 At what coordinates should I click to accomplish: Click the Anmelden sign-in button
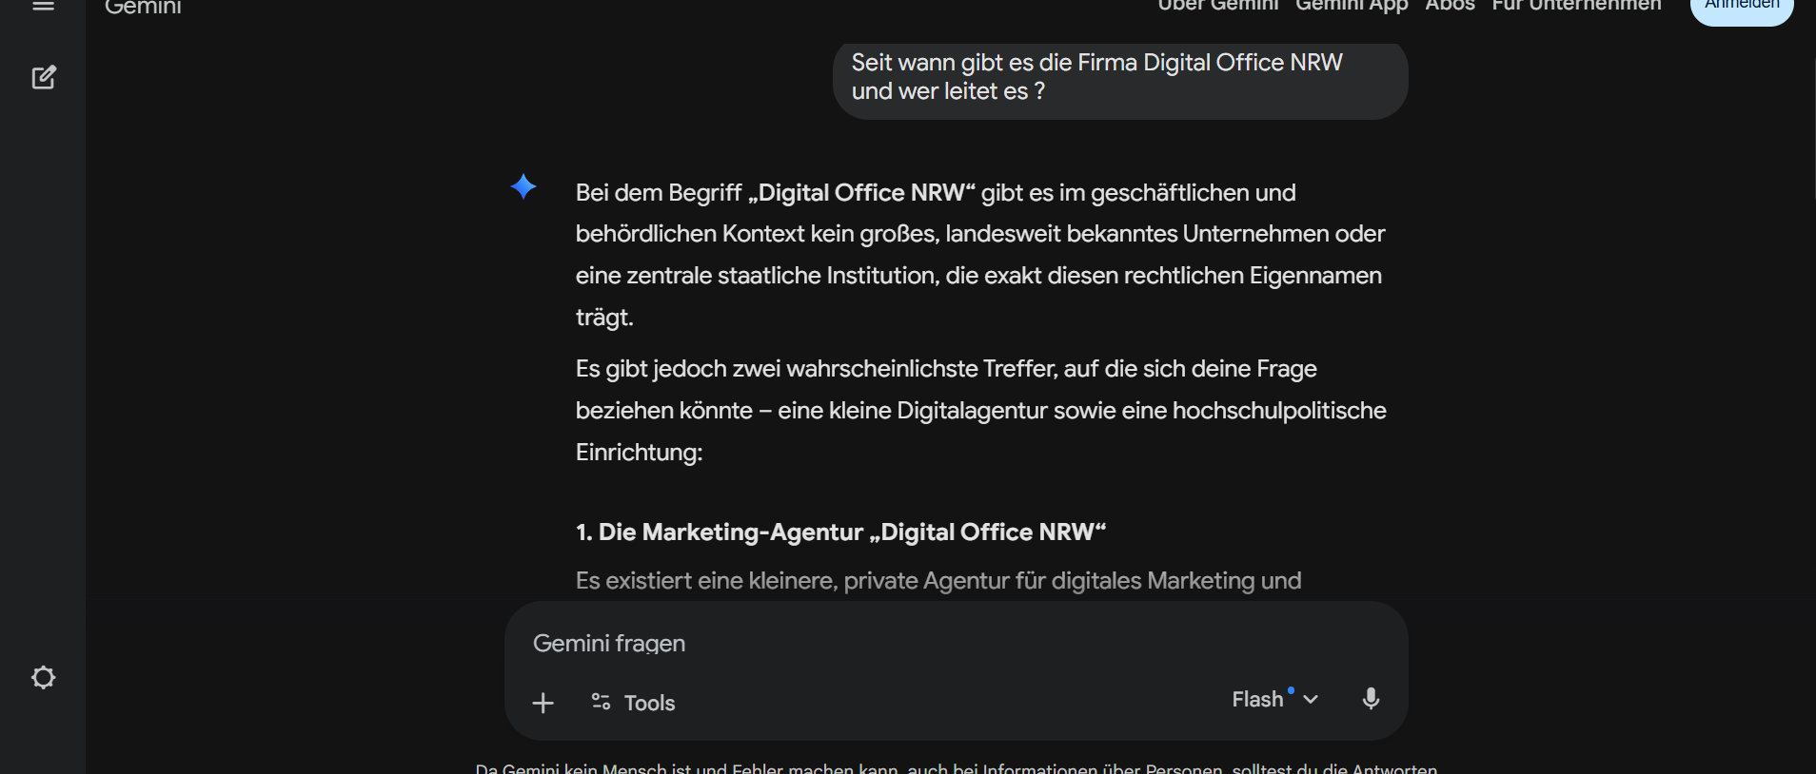pos(1742,8)
